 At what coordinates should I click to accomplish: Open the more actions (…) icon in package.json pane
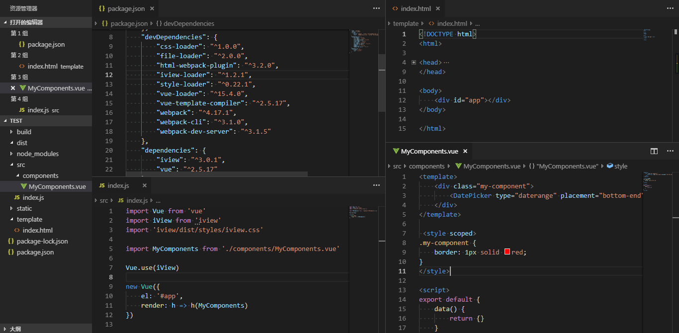(x=376, y=8)
